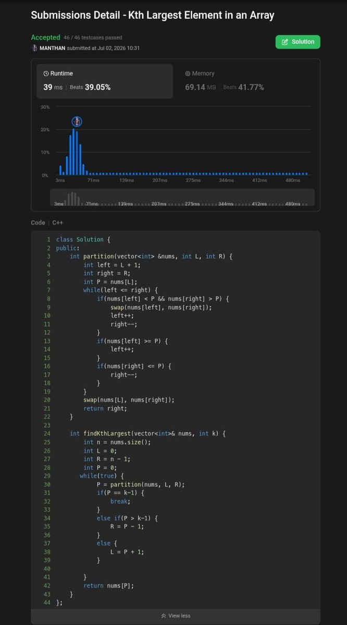Click the Submissions Detail page title

153,16
